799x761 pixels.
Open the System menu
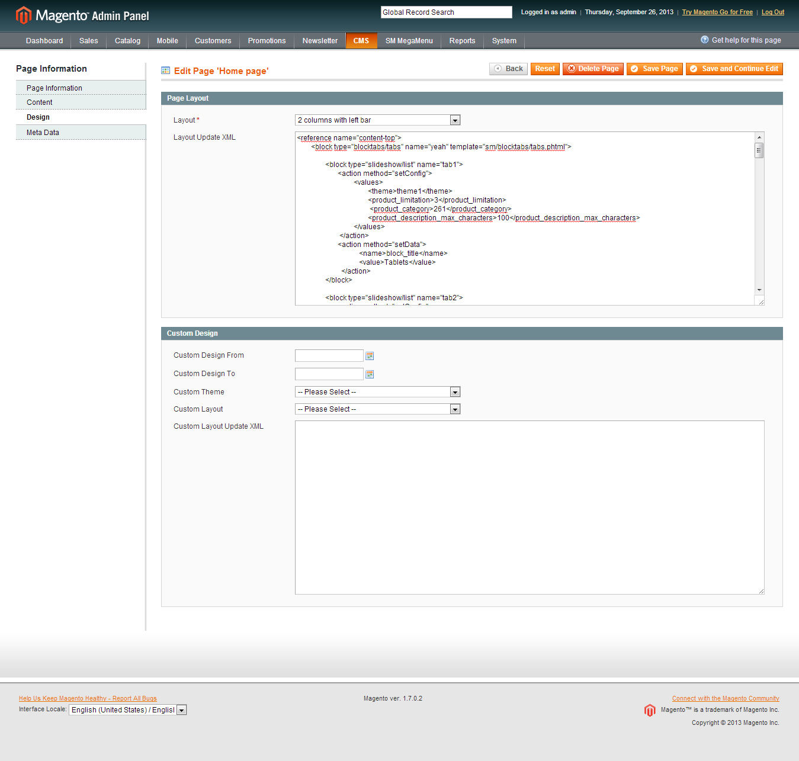tap(505, 41)
